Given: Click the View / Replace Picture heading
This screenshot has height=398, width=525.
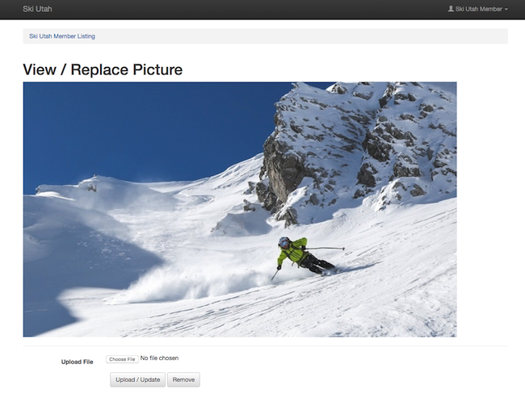Looking at the screenshot, I should pos(103,69).
